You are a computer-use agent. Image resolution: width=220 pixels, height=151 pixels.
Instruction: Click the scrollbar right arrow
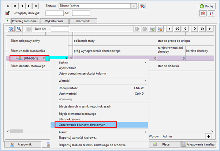212,131
